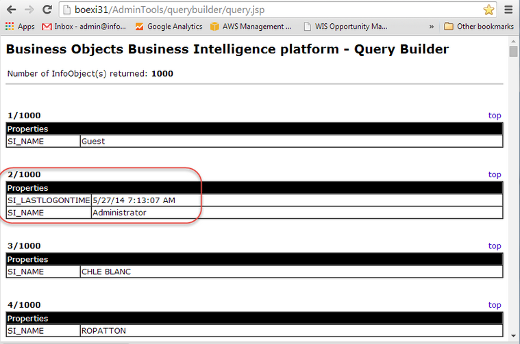Reload the Query Builder page

[x=47, y=10]
